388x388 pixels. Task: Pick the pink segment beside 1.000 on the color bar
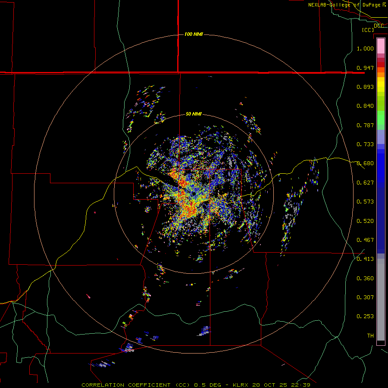[381, 46]
